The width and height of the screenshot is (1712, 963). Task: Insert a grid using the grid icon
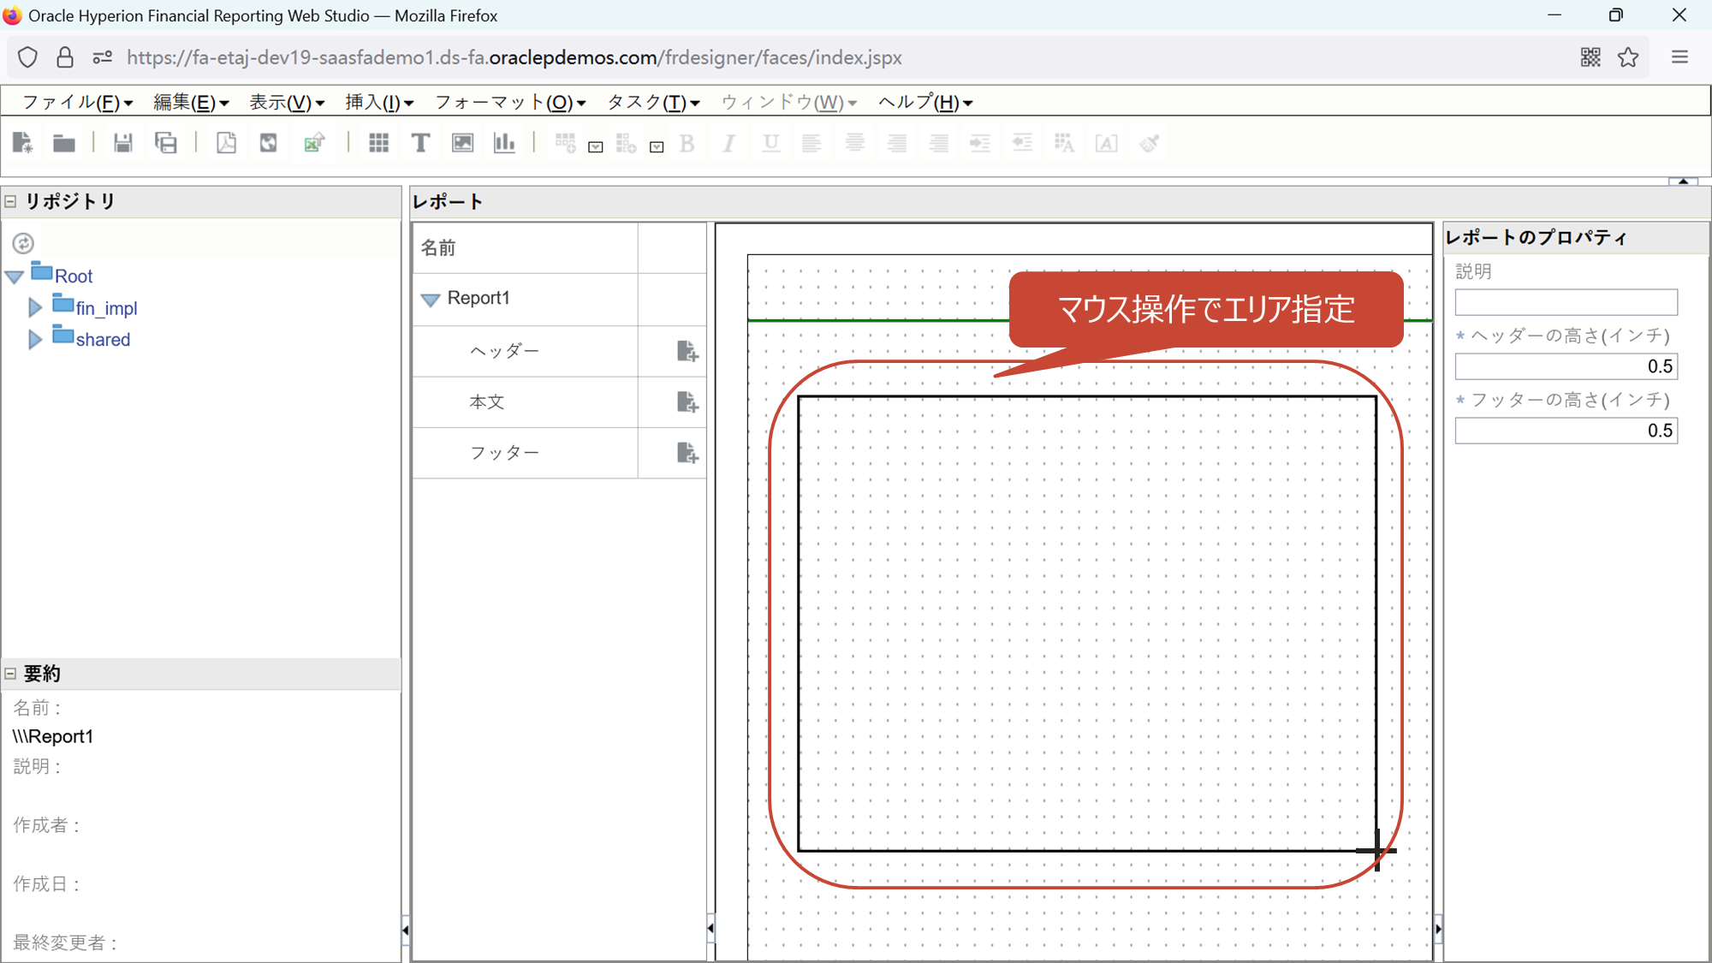tap(378, 143)
